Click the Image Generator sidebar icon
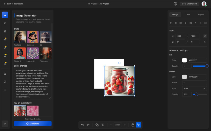Image resolution: width=211 pixels, height=131 pixels. [x=5, y=15]
